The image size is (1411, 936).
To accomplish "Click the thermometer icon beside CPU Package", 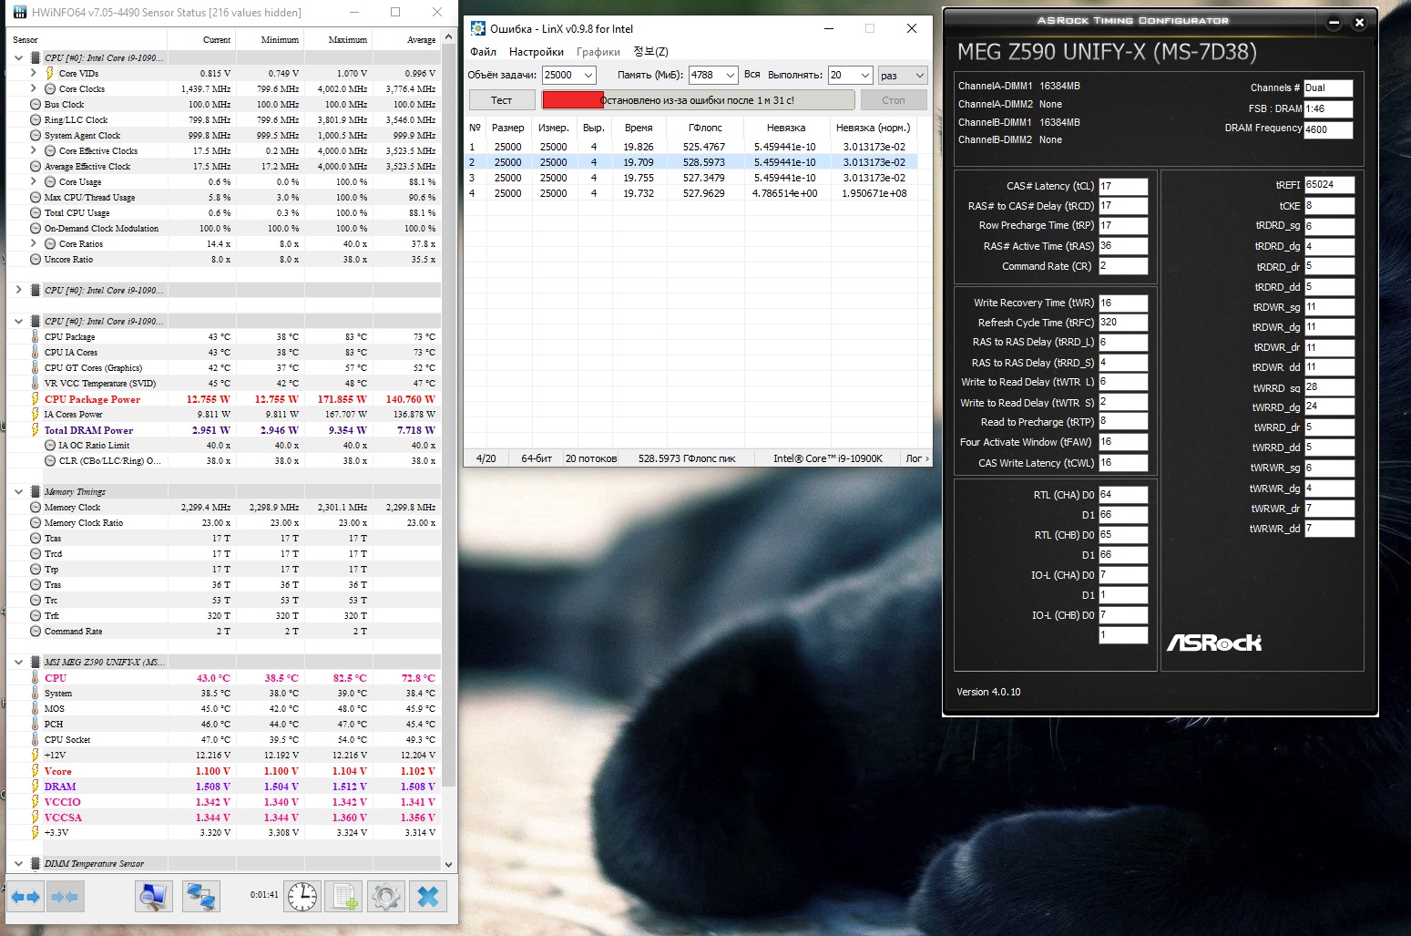I will [35, 337].
